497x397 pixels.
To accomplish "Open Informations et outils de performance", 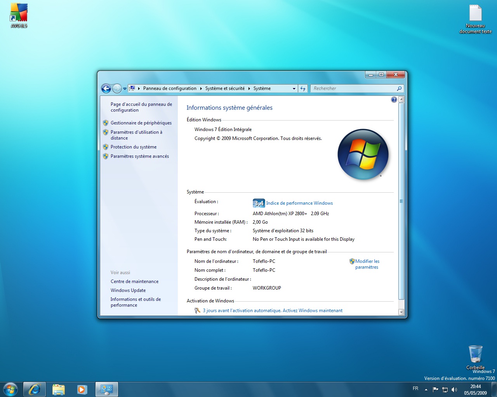I will 136,302.
